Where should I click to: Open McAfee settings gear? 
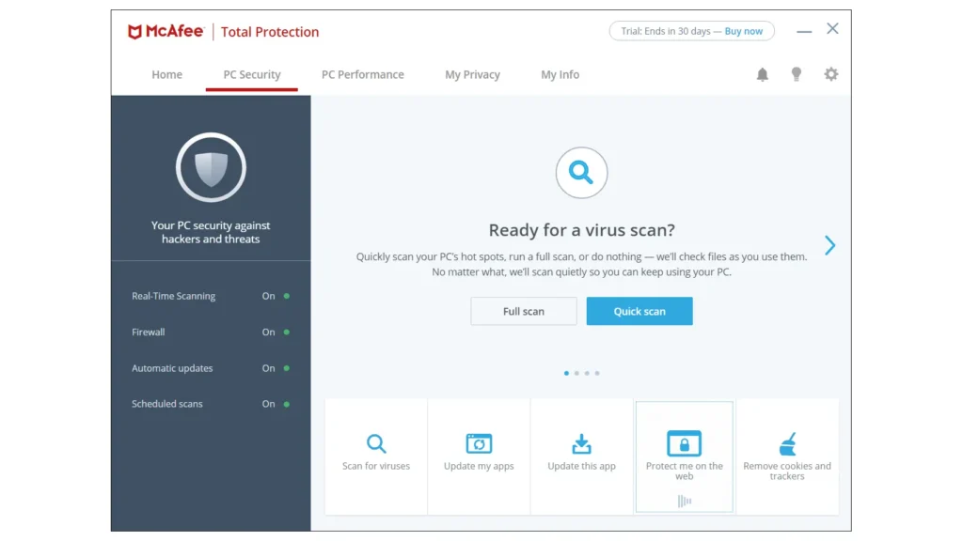830,74
